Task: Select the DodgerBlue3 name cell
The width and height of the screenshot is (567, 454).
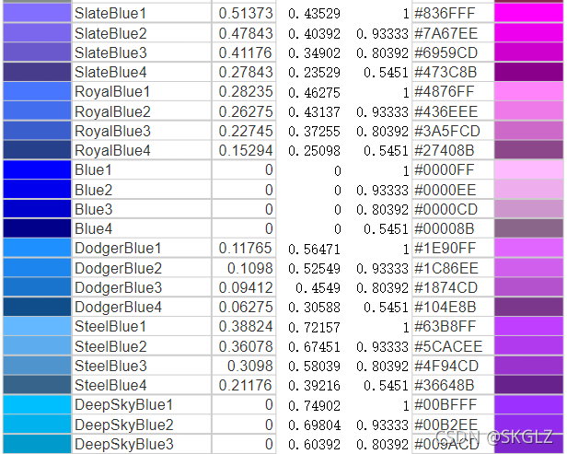Action: [x=142, y=287]
